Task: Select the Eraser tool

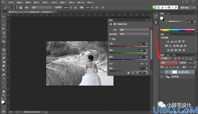Action: pyautogui.click(x=4, y=58)
